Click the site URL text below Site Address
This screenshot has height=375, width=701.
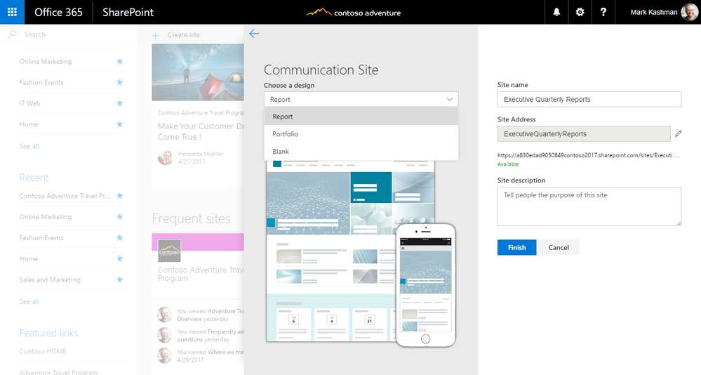[588, 155]
